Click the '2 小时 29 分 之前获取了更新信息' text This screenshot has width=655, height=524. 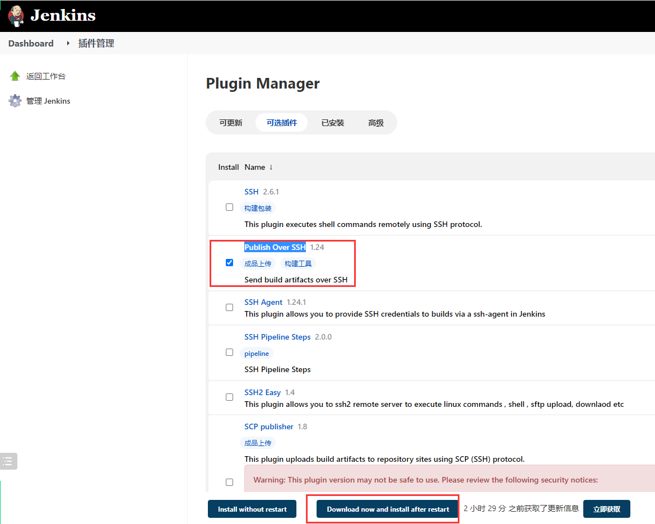tap(521, 508)
